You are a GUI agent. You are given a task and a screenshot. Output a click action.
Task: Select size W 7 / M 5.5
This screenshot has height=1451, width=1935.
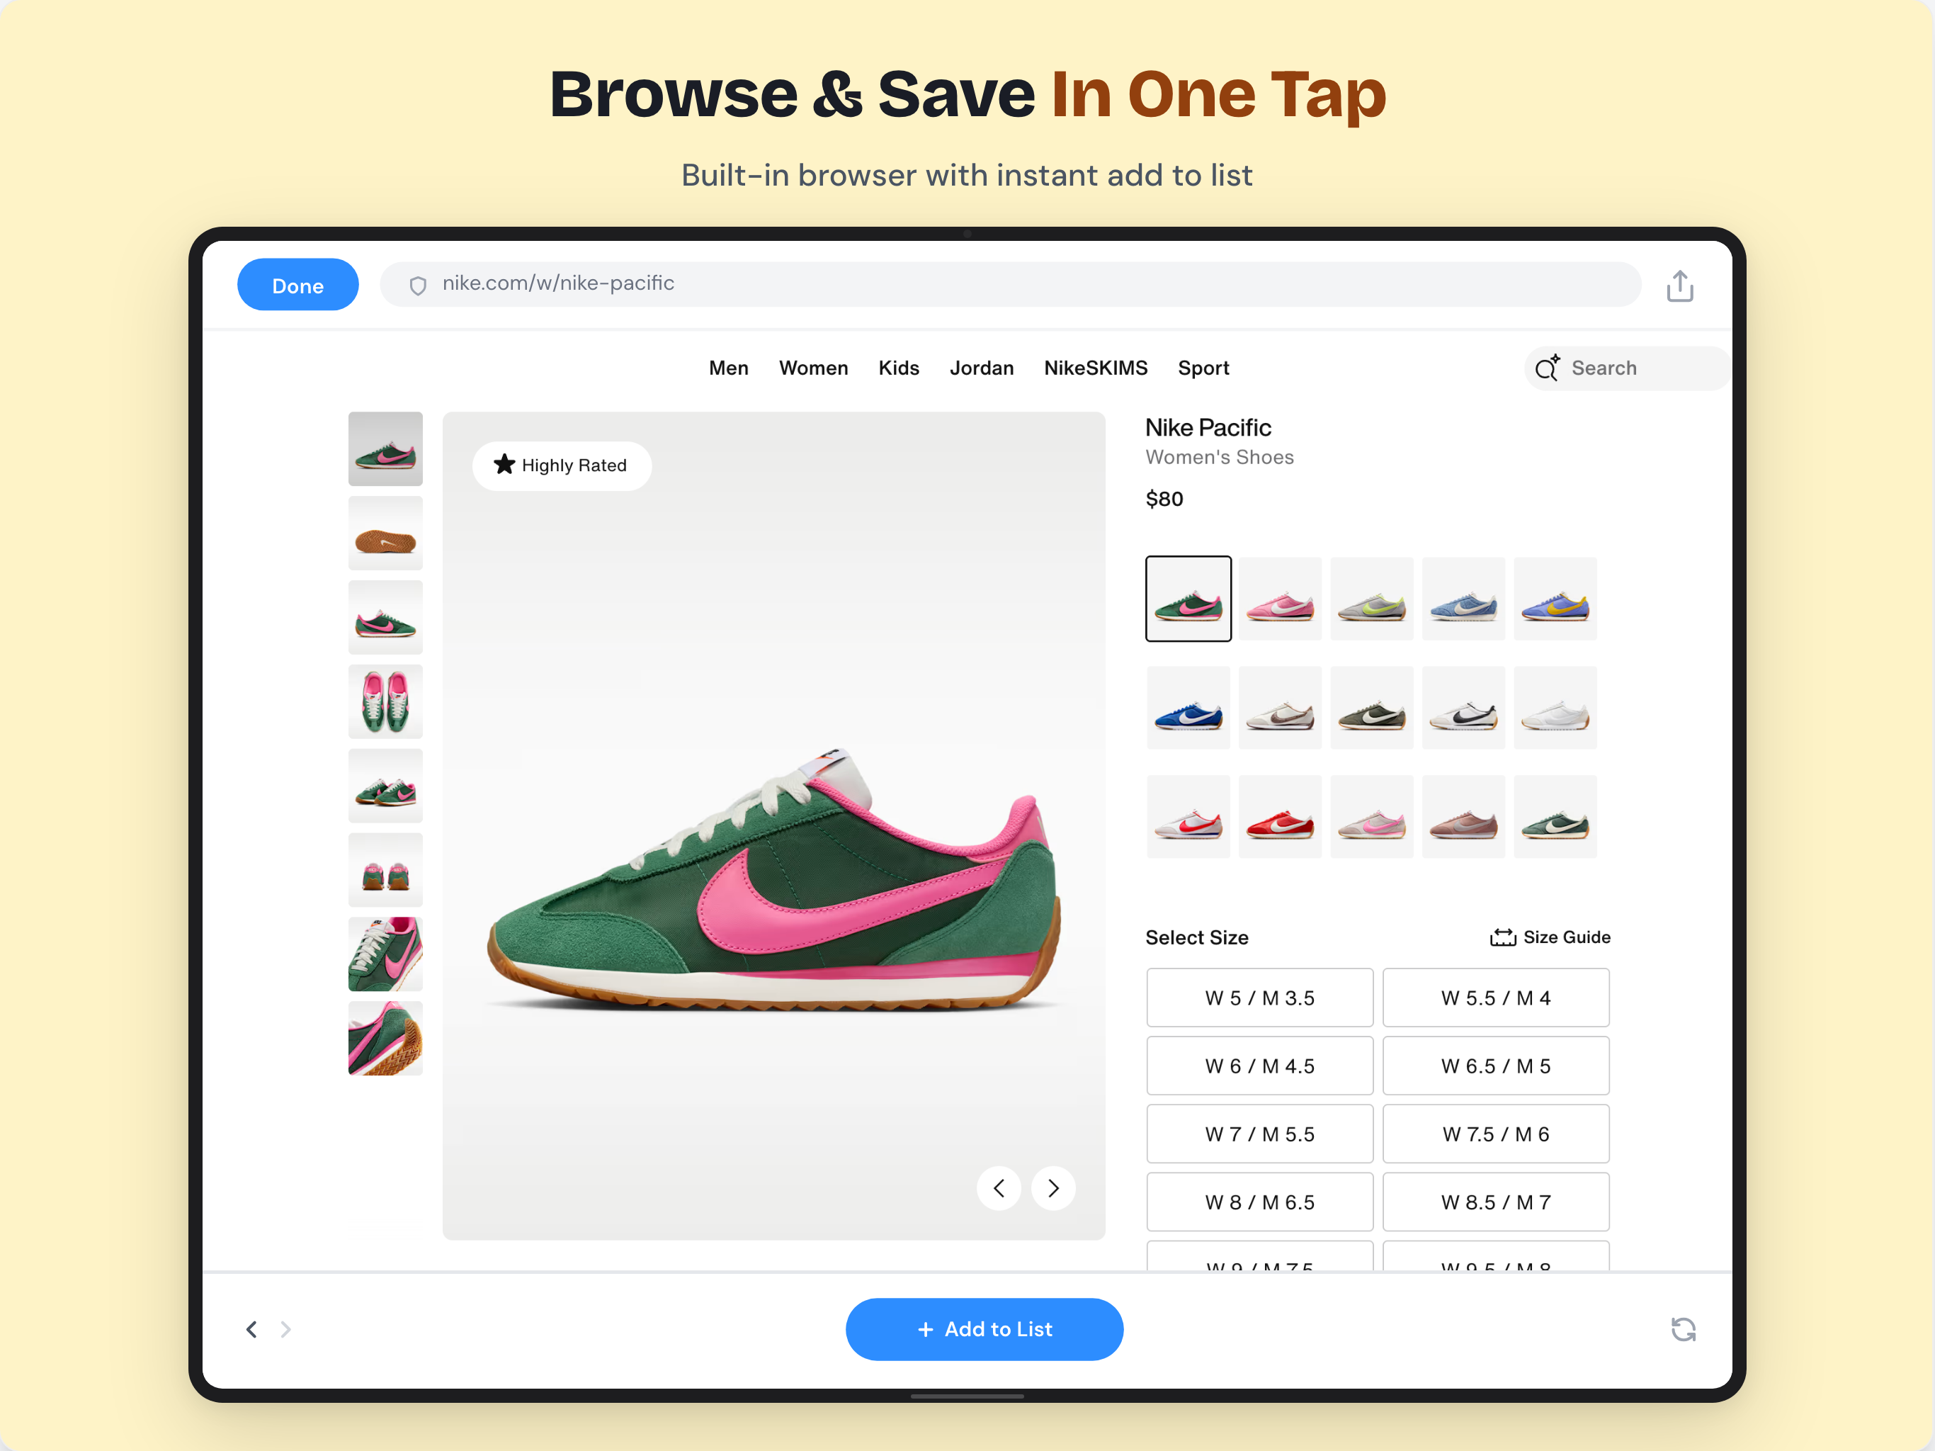[x=1260, y=1134]
